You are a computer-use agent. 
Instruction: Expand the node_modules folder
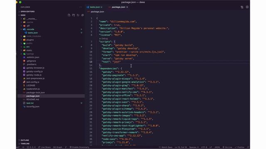point(33,36)
